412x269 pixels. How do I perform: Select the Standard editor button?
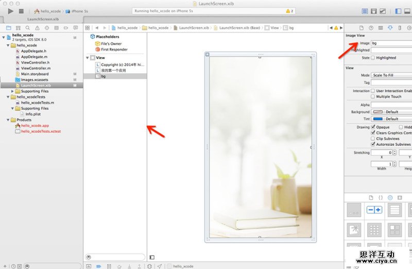[x=365, y=11]
